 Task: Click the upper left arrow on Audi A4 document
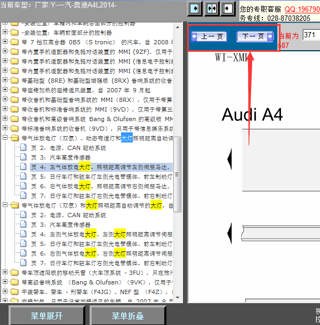click(x=230, y=159)
